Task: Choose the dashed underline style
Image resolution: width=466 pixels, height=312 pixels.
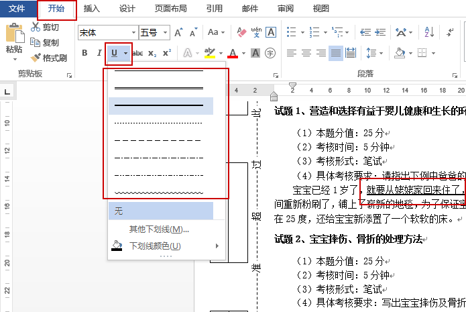Action: 159,141
